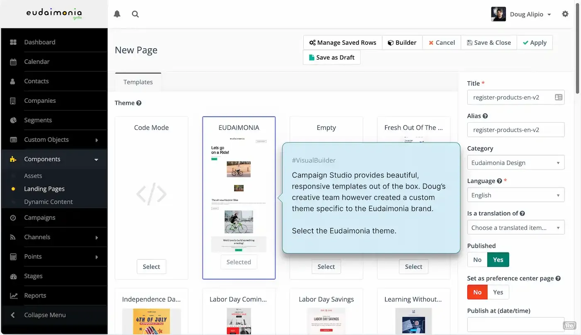This screenshot has height=335, width=581.
Task: Open the Category dropdown
Action: tap(516, 163)
